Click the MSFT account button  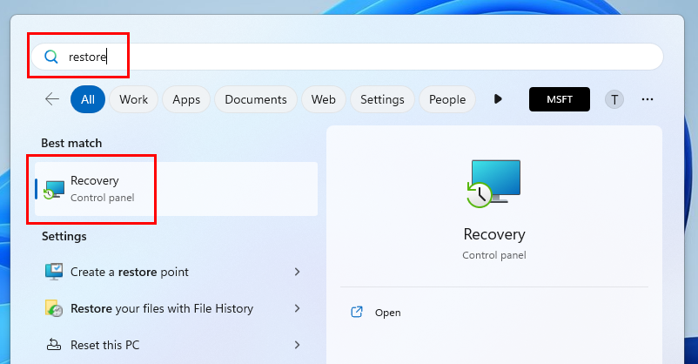point(560,99)
